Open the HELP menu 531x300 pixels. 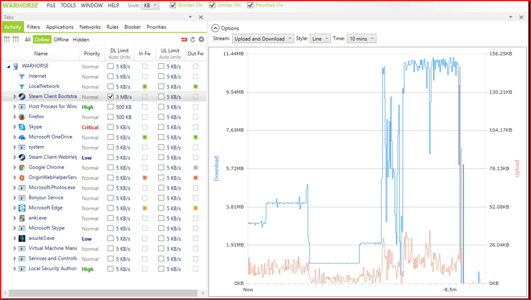click(x=113, y=5)
